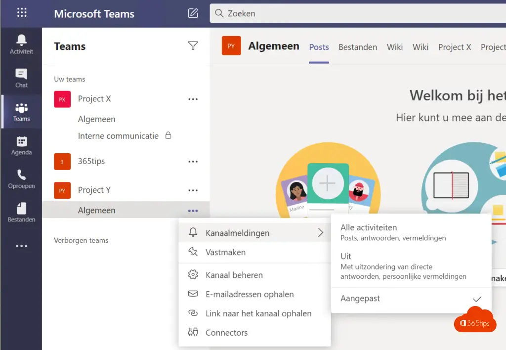Open Oproepen phone icon
The width and height of the screenshot is (506, 350).
[21, 179]
